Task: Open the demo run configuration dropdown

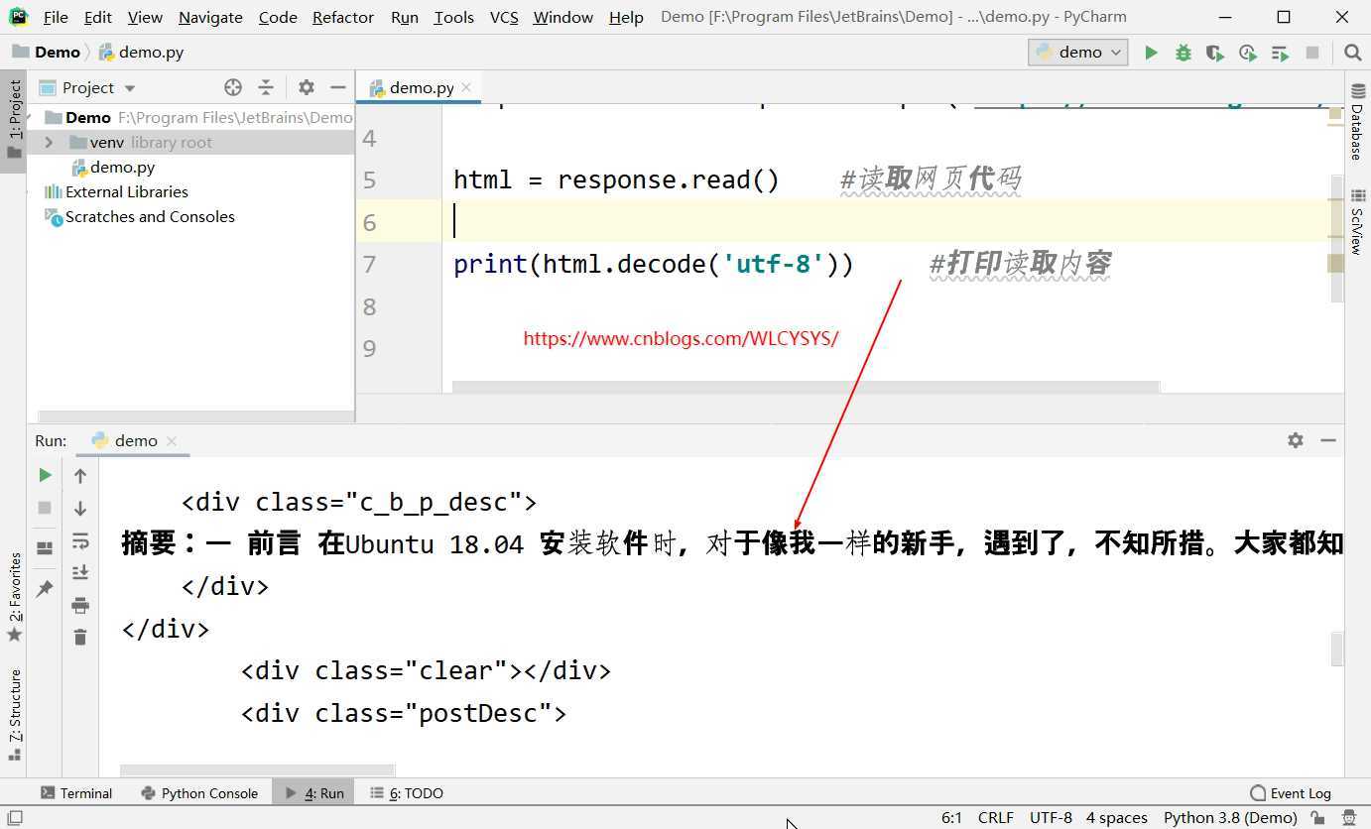Action: coord(1077,53)
